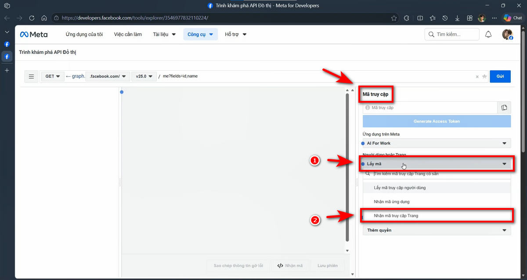Open the Meta profile avatar menu
This screenshot has width=527, height=280.
pos(508,35)
